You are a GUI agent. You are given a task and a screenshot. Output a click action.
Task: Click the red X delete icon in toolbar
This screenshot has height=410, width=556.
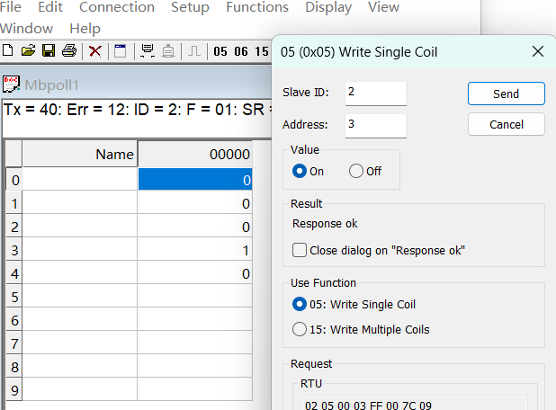(x=95, y=51)
